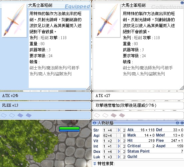Click the Equipped label
Image resolution: width=184 pixels, height=167 pixels.
77,6
